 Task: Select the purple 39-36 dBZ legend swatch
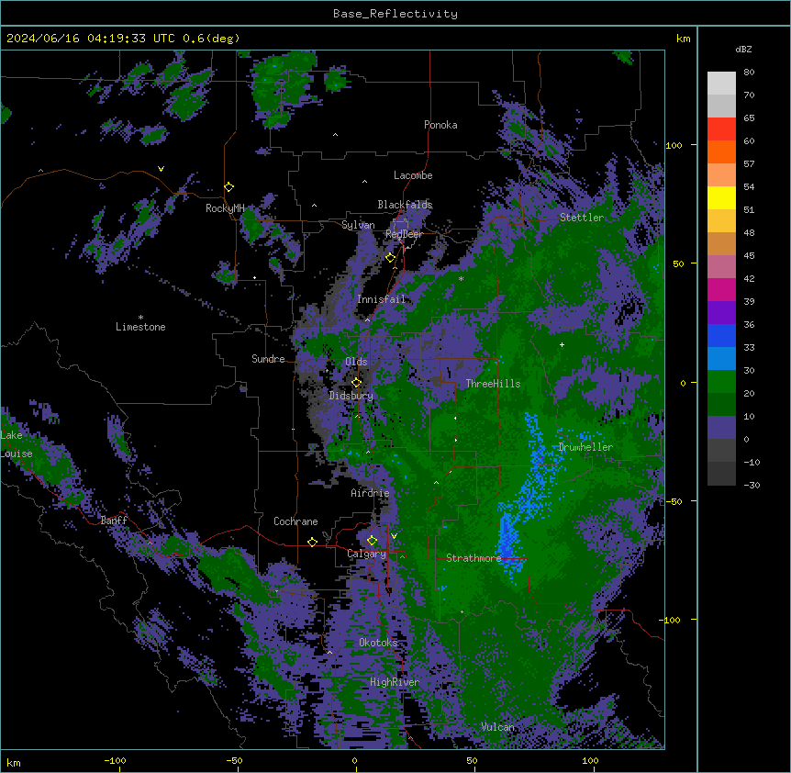click(721, 313)
